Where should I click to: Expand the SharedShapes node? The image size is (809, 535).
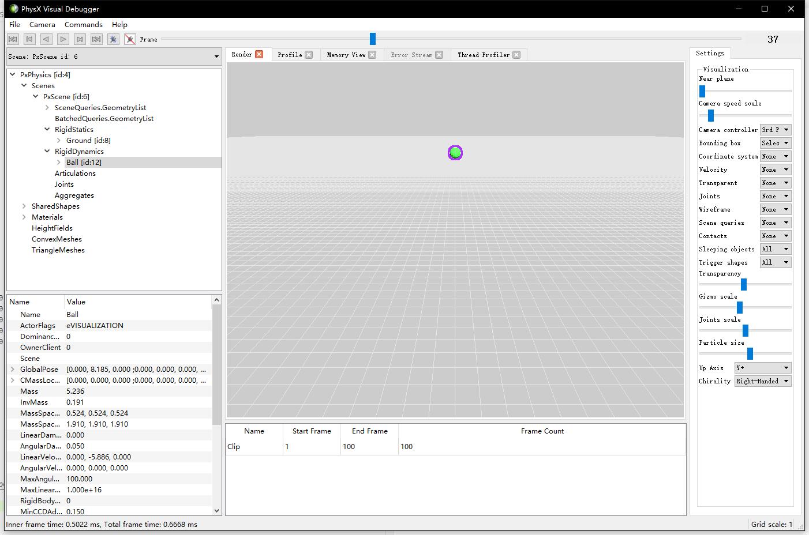24,206
